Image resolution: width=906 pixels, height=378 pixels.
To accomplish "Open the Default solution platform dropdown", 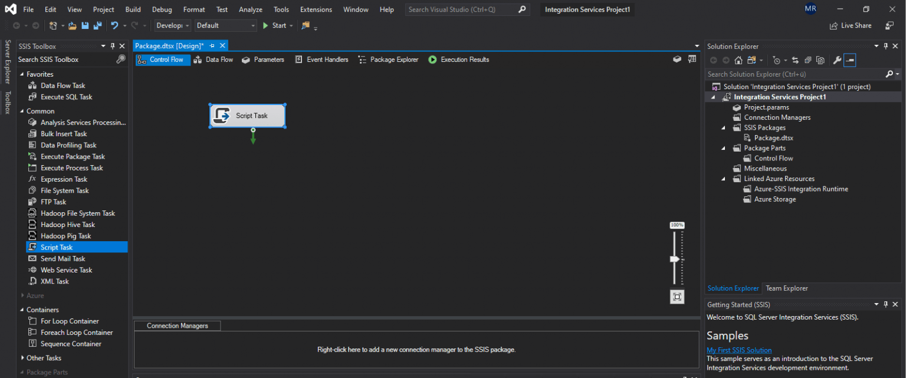I will tap(226, 25).
